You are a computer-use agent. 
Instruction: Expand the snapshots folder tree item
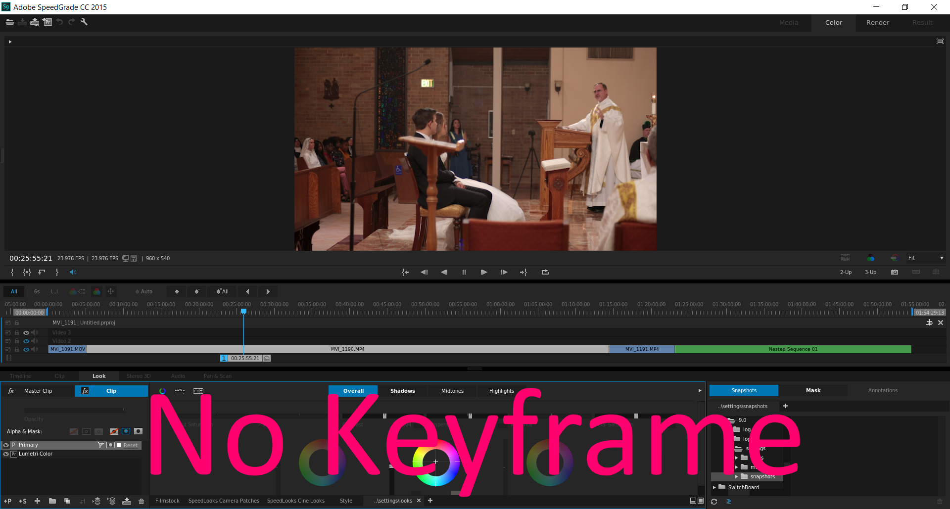point(737,476)
